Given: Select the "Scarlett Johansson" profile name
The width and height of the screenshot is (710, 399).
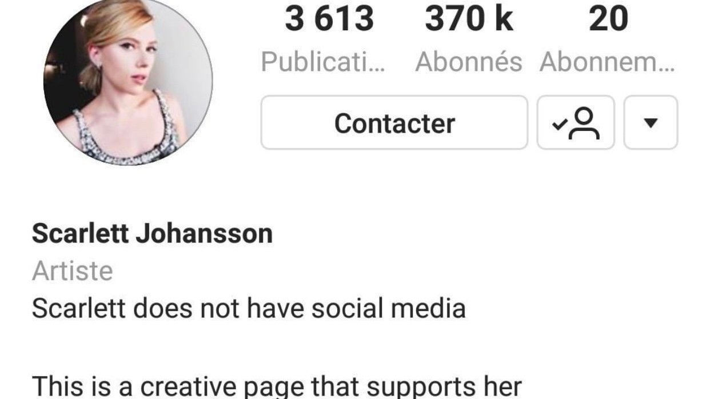Looking at the screenshot, I should pos(152,234).
